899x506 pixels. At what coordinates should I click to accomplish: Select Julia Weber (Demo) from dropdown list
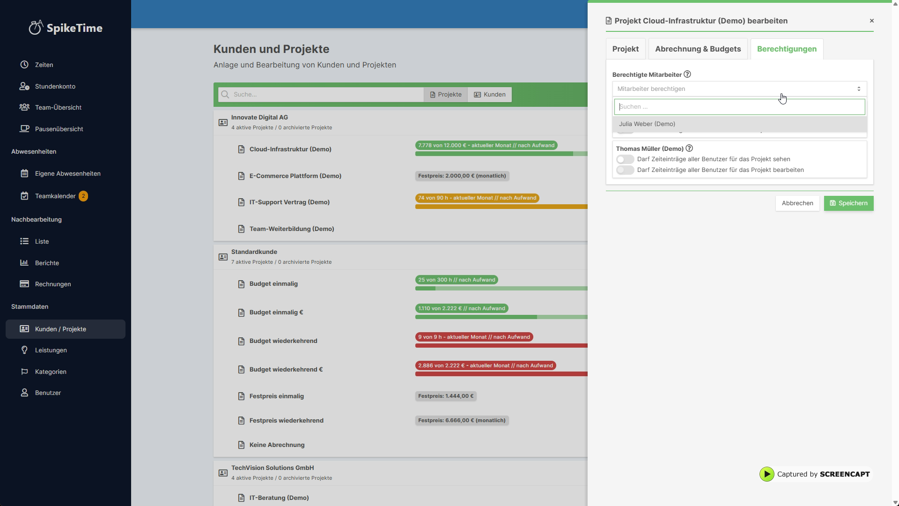coord(647,124)
